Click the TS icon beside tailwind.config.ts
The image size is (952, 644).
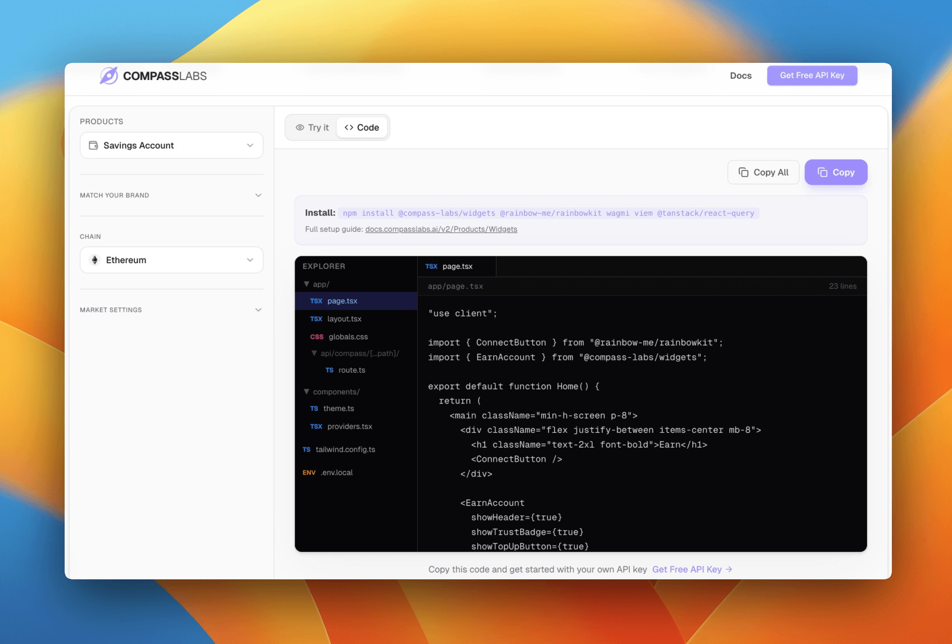tap(306, 449)
